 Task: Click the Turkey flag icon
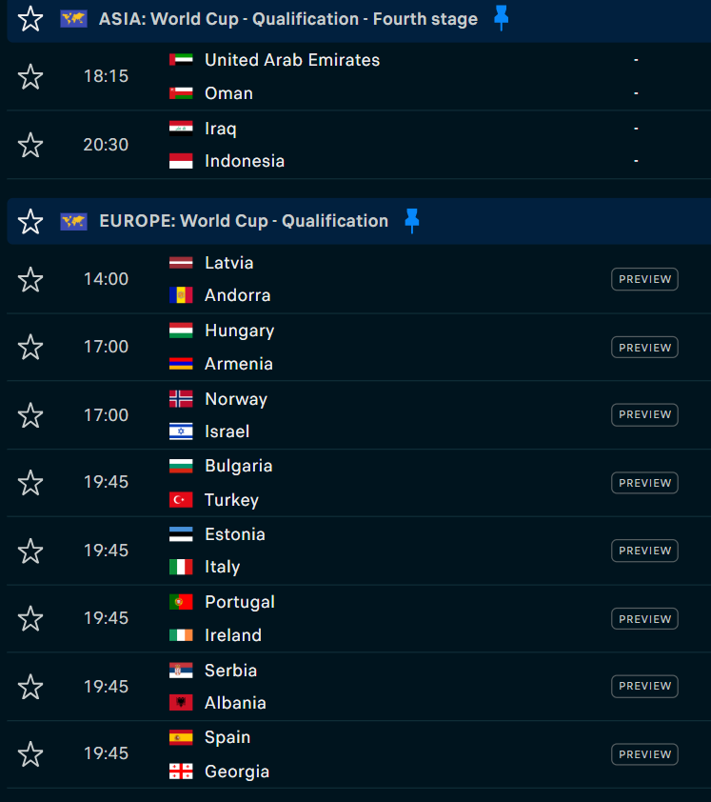click(x=181, y=500)
